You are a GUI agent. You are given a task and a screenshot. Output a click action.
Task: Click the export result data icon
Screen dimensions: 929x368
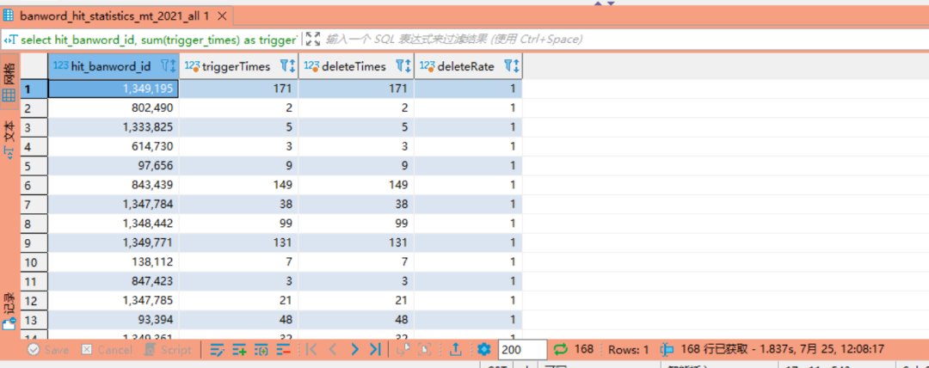tap(456, 350)
